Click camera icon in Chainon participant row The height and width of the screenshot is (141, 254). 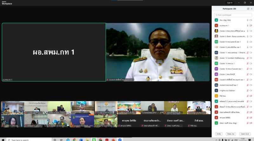tap(251, 91)
